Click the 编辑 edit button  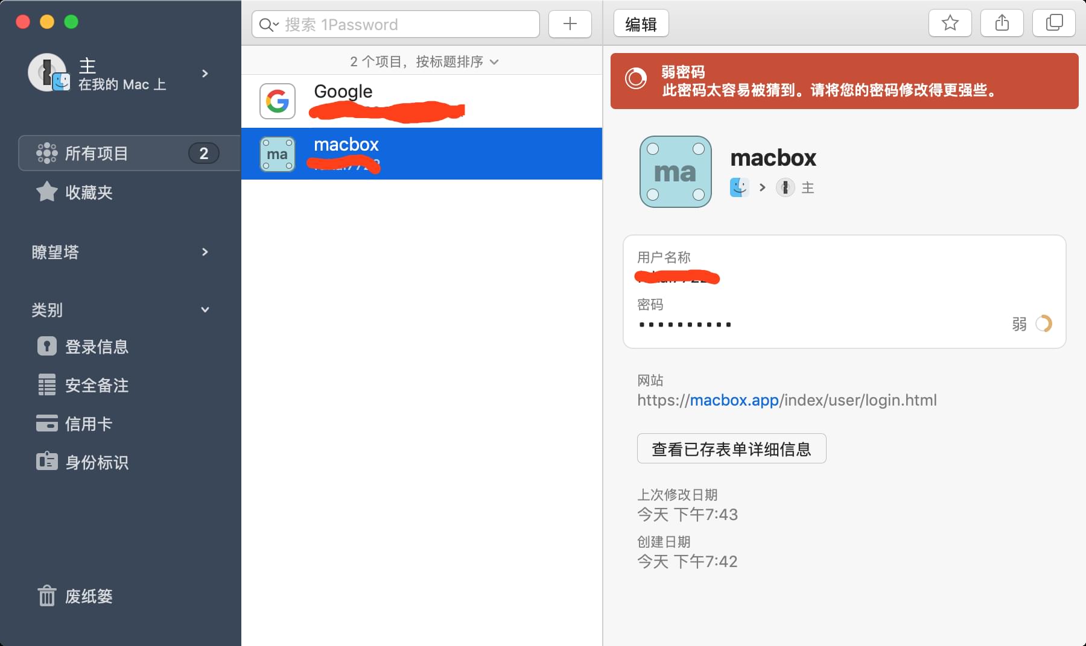point(641,24)
